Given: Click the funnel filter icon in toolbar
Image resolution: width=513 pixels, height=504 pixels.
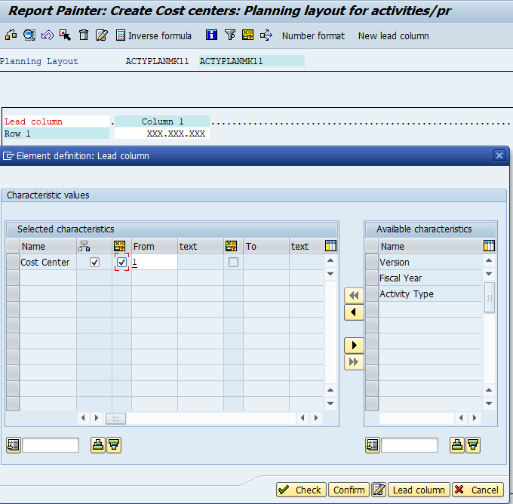Looking at the screenshot, I should click(x=230, y=35).
